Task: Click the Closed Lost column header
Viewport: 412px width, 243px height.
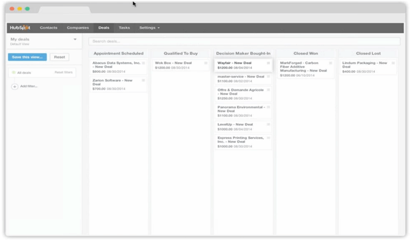Action: coord(368,53)
